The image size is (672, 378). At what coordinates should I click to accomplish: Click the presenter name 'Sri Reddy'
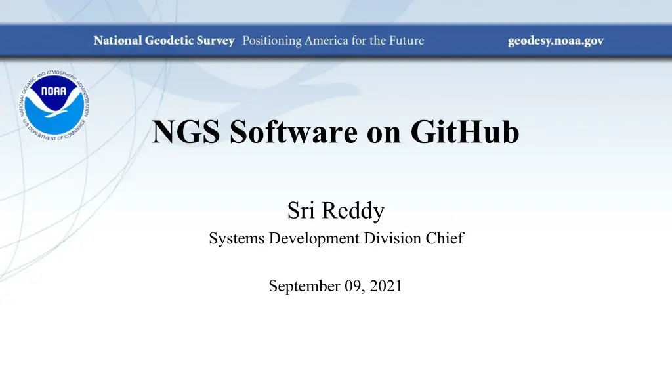coord(335,211)
